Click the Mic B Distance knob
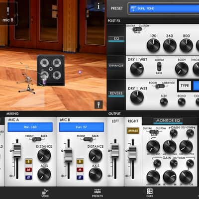This screenshot has width=199, height=199. tap(96, 155)
